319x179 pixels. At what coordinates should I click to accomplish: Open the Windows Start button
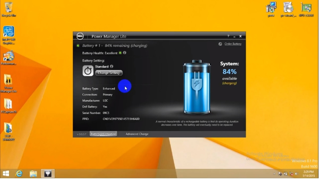(x=6, y=173)
